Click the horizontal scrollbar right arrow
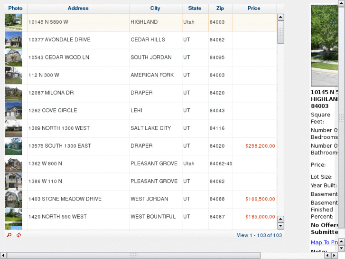Screen dimensions: 345x259 (335, 256)
